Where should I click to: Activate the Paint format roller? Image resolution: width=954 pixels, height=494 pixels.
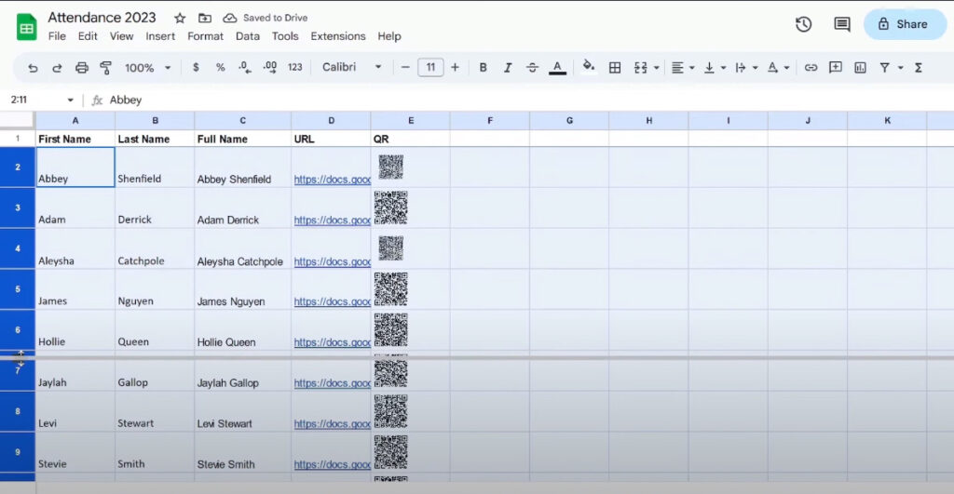tap(106, 67)
